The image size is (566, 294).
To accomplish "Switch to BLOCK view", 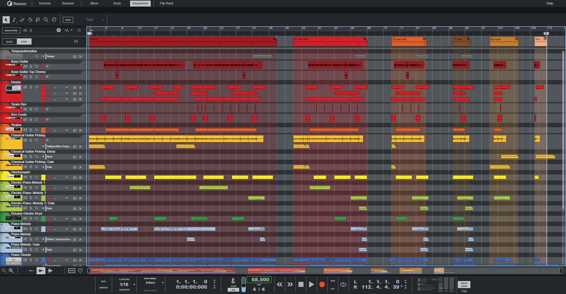I will (9, 42).
